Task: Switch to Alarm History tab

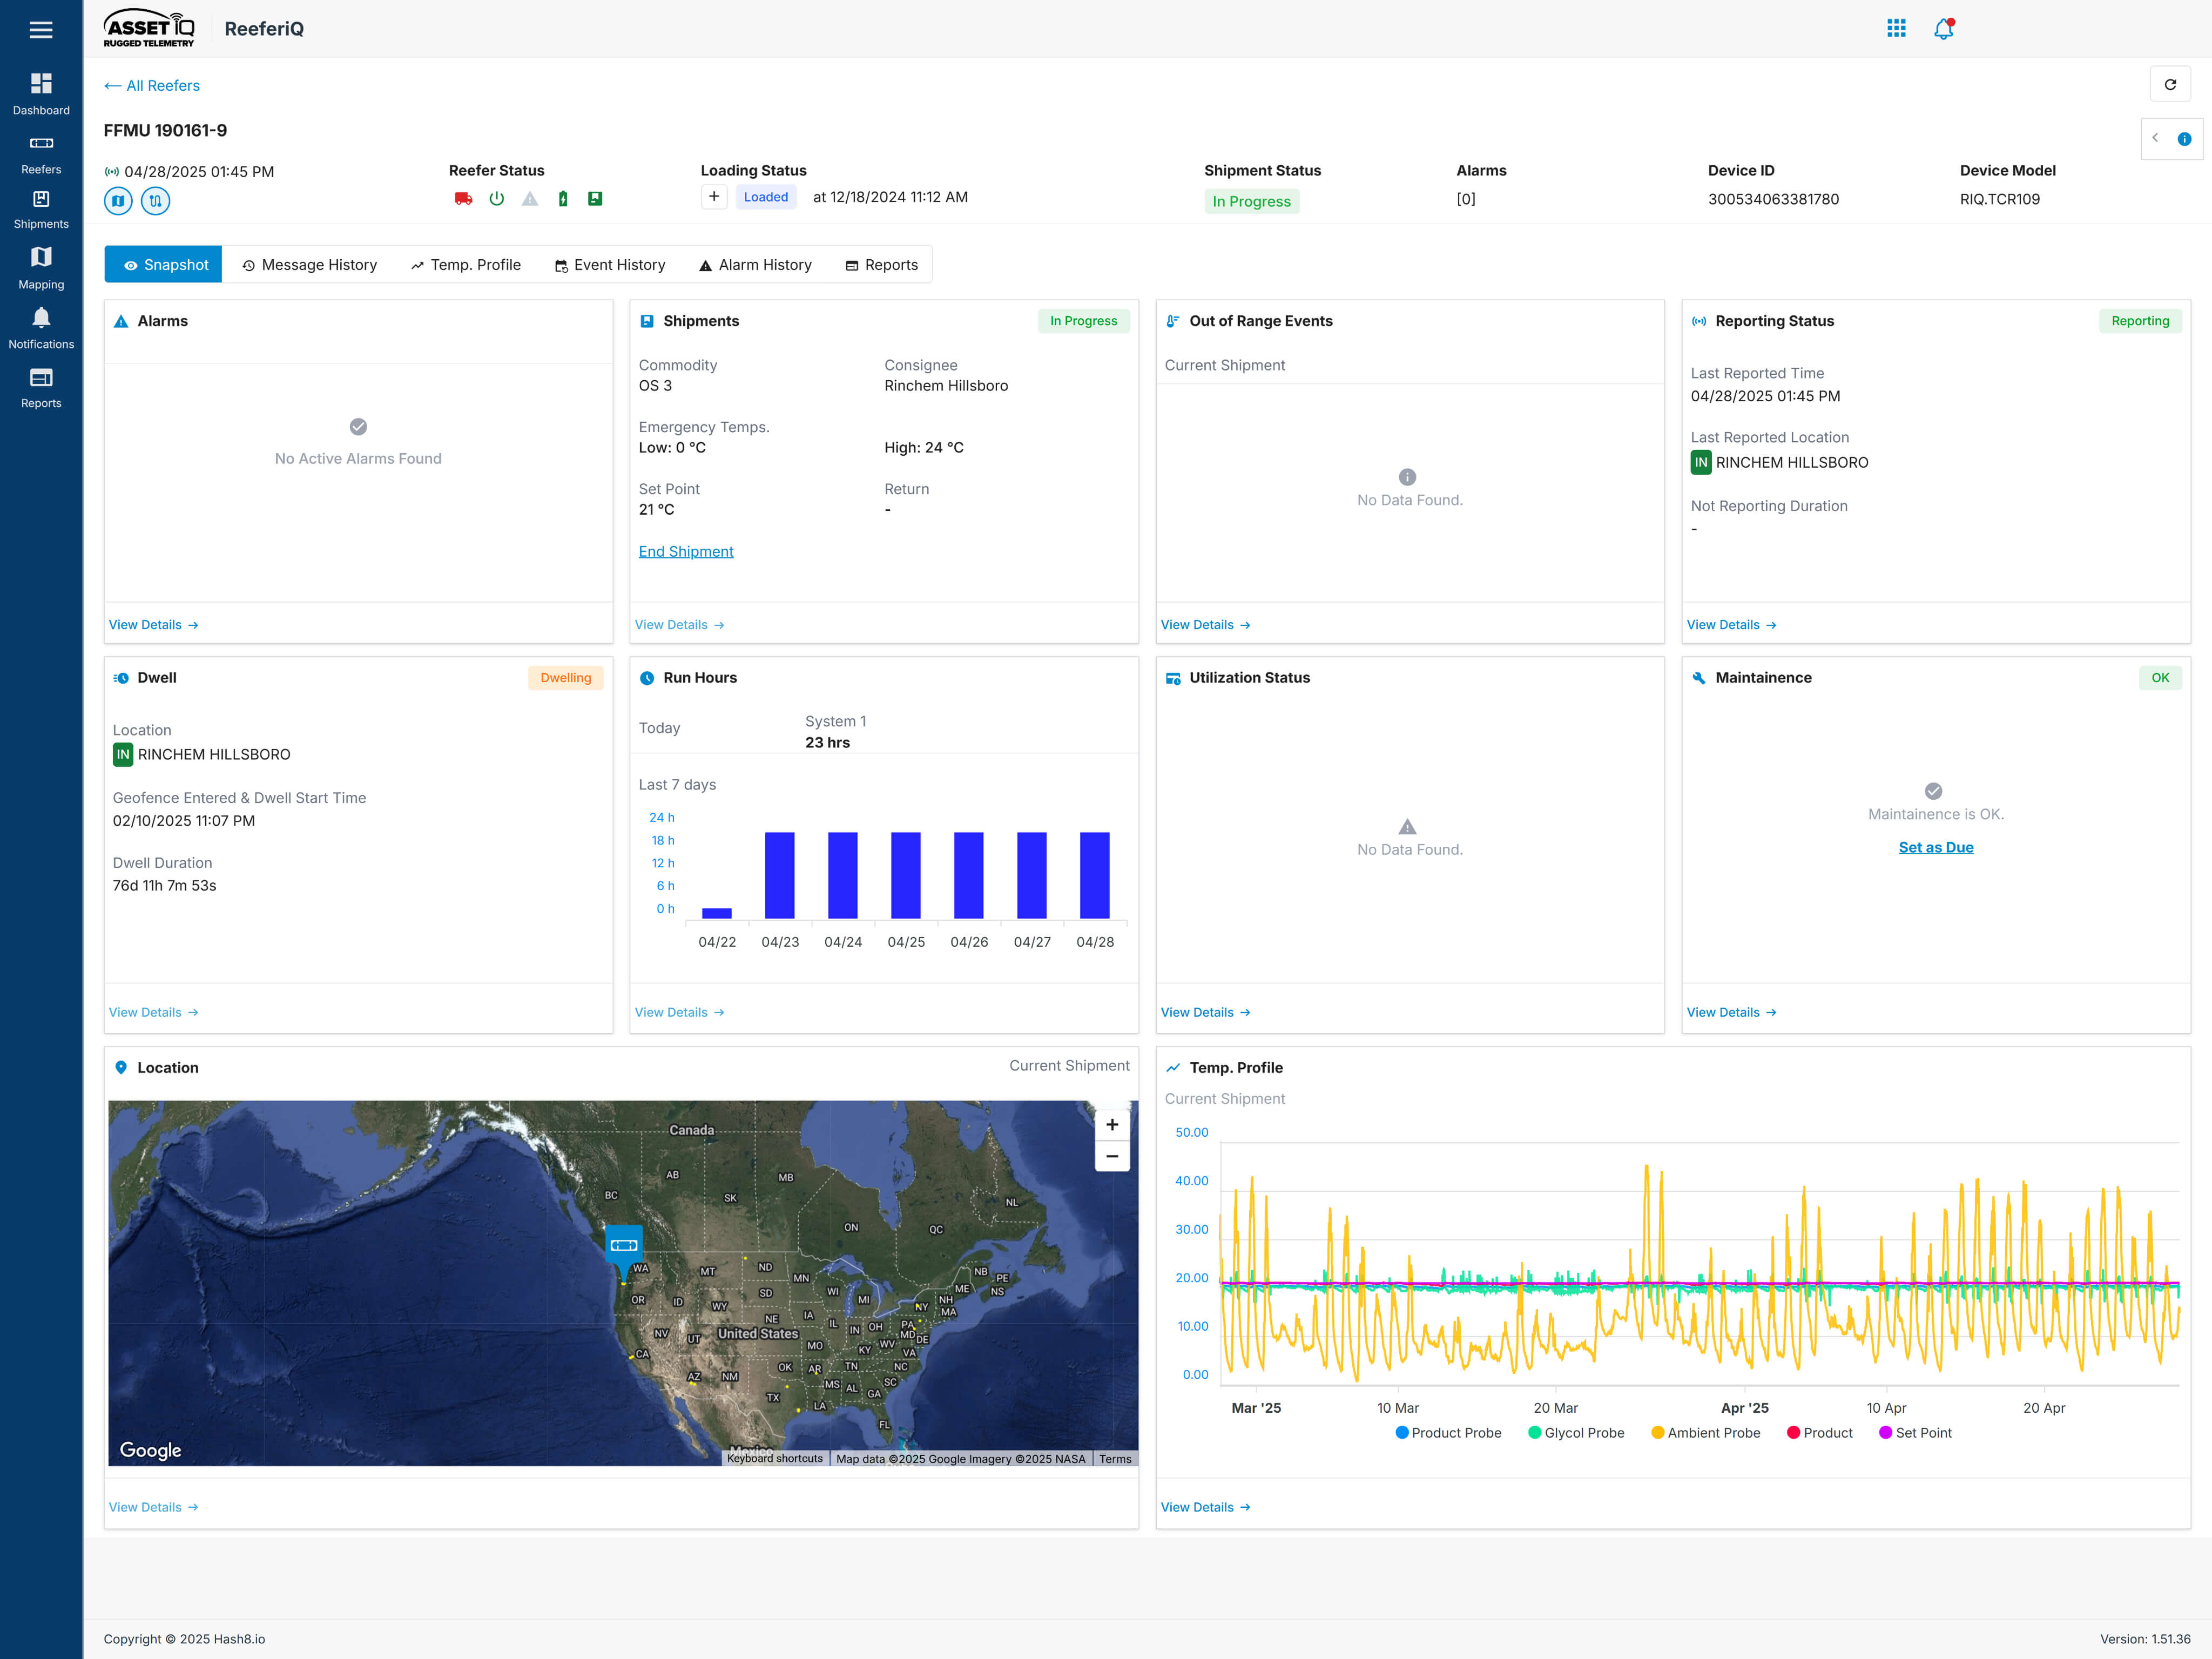Action: (x=755, y=265)
